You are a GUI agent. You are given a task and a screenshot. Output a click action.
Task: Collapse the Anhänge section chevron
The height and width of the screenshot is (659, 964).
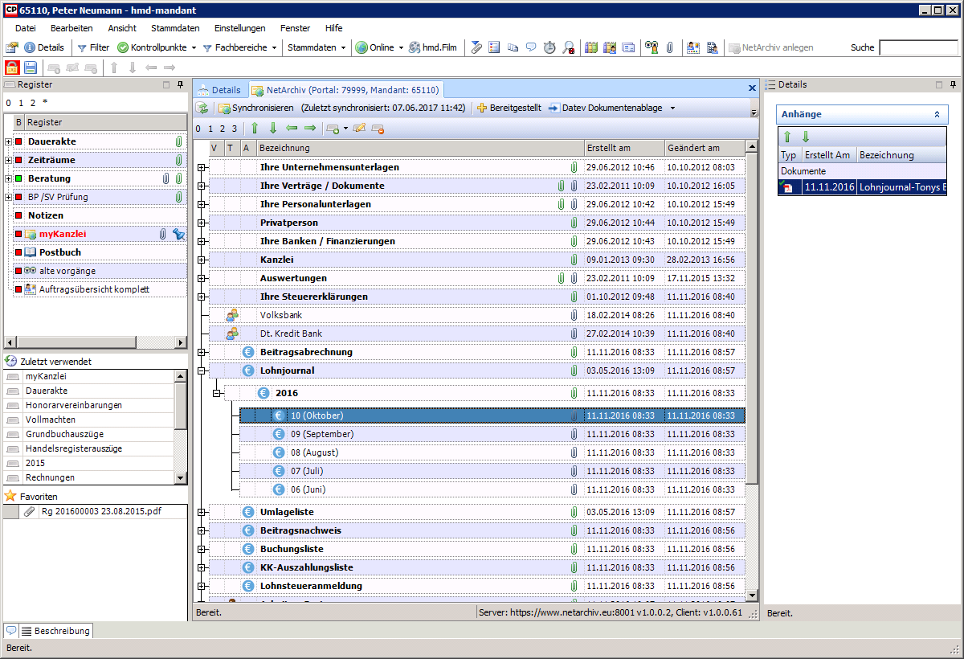pyautogui.click(x=937, y=115)
